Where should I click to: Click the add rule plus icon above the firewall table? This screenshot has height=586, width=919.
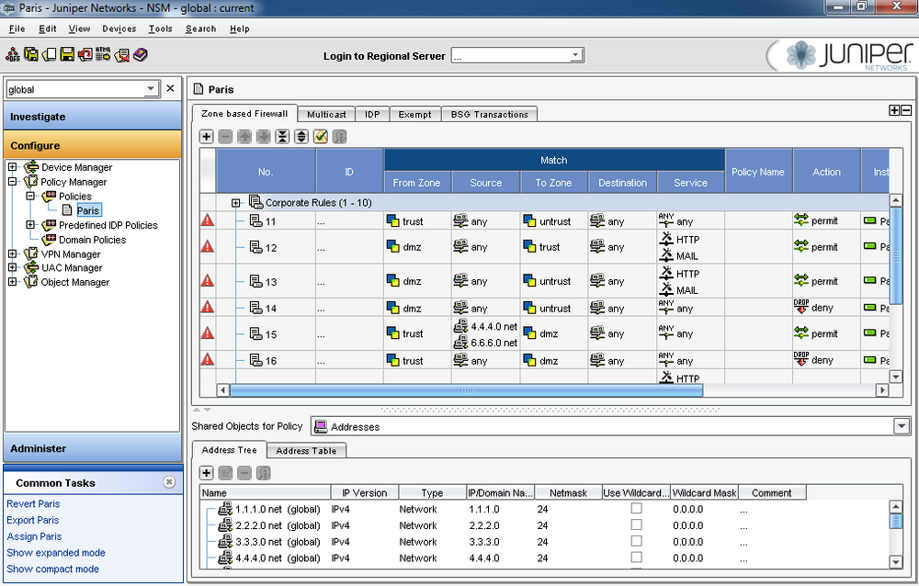(x=207, y=137)
